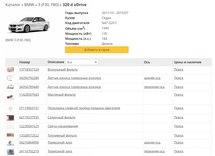Click thumbnail for part 34356789440

coord(10,87)
